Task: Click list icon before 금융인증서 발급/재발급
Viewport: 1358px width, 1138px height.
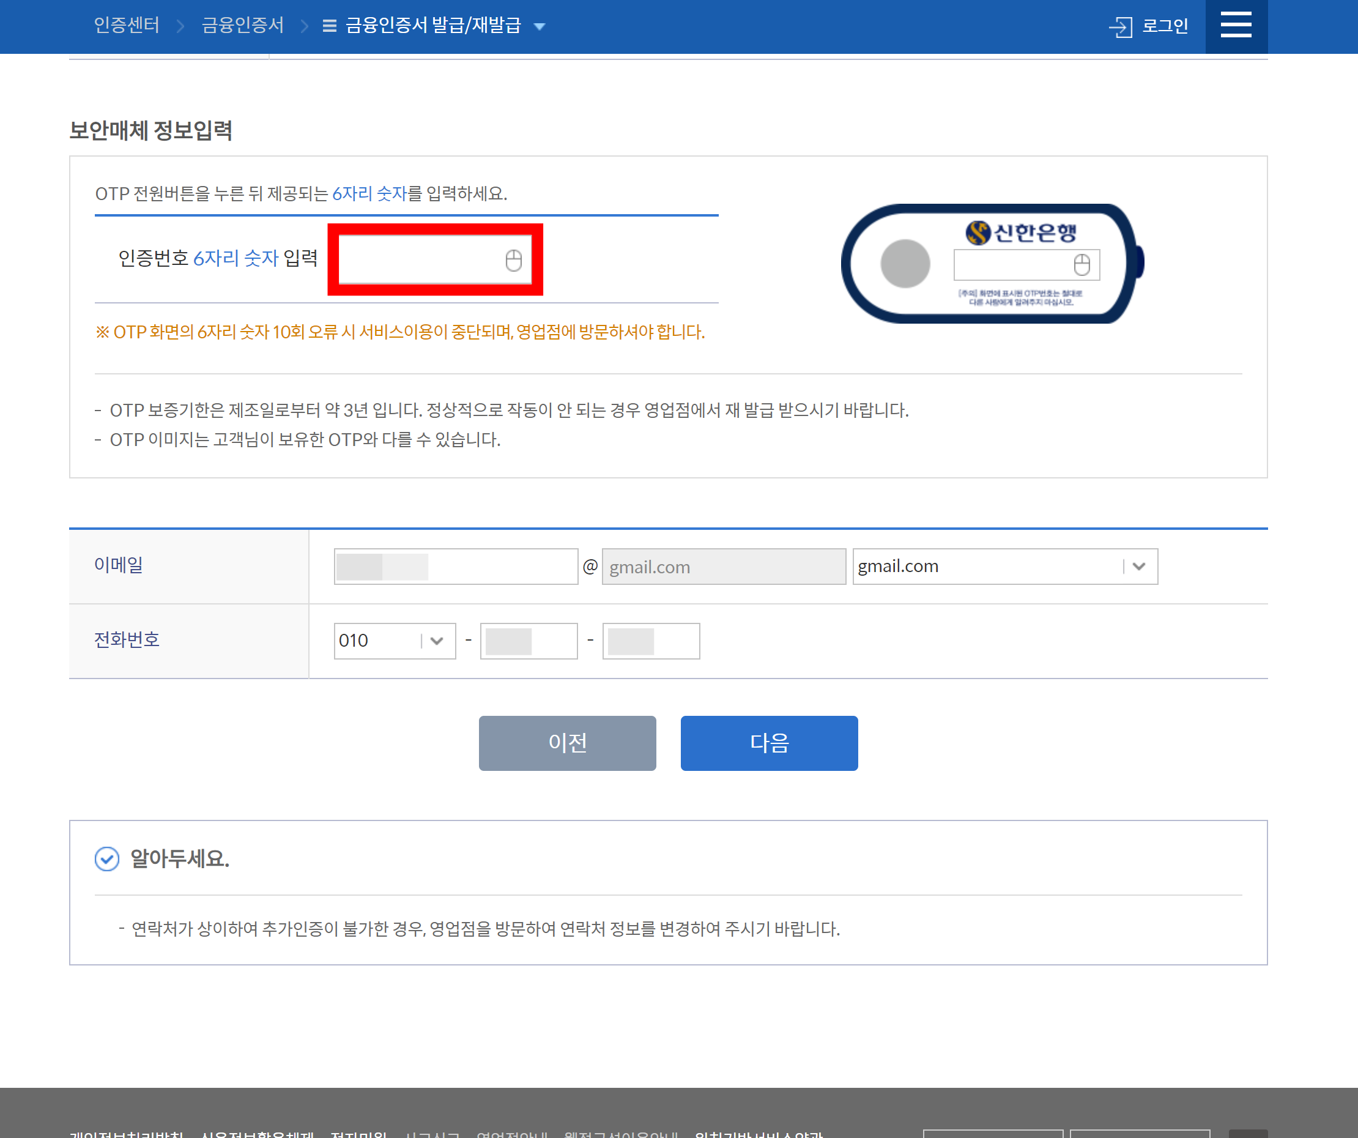Action: click(x=329, y=26)
